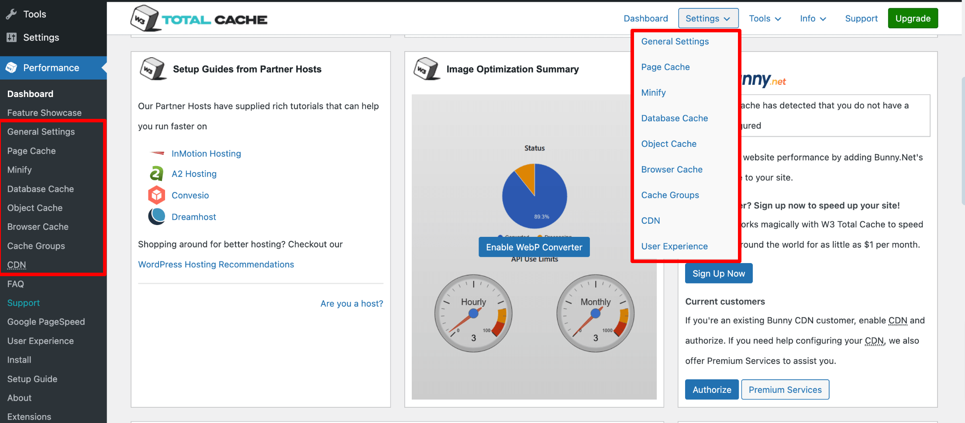Select Cache Groups in the dropdown menu
965x423 pixels.
click(x=670, y=195)
